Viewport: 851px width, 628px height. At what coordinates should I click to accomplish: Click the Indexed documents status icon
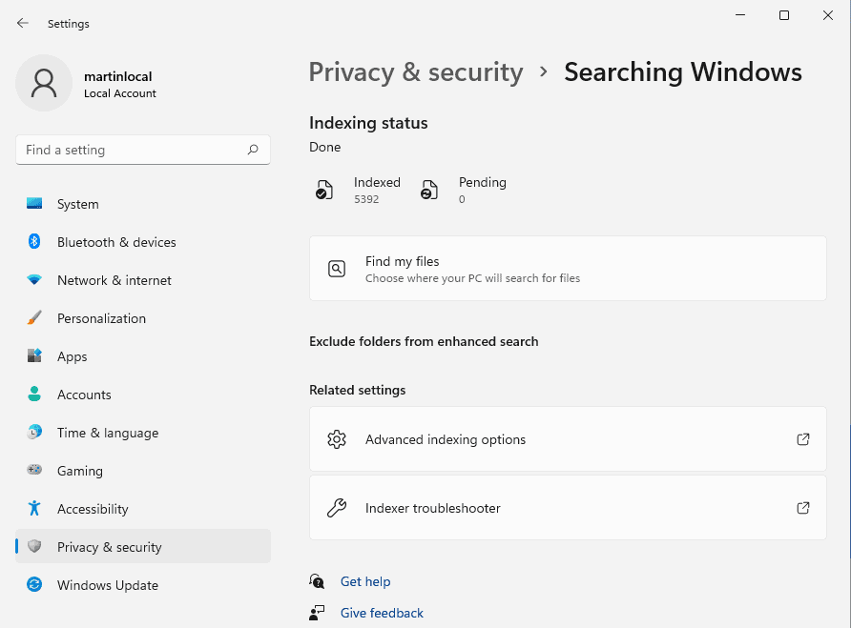(x=324, y=190)
